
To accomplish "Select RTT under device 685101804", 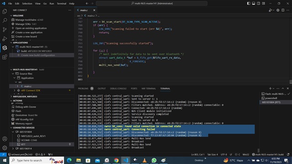I will pos(23,144).
